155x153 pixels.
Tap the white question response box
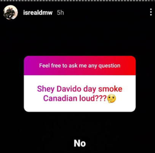(x=80, y=94)
